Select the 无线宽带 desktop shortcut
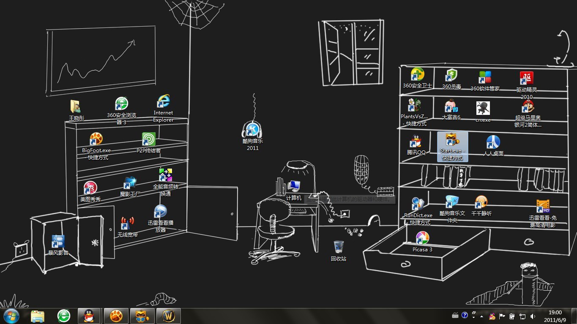The height and width of the screenshot is (324, 577). coord(127,227)
